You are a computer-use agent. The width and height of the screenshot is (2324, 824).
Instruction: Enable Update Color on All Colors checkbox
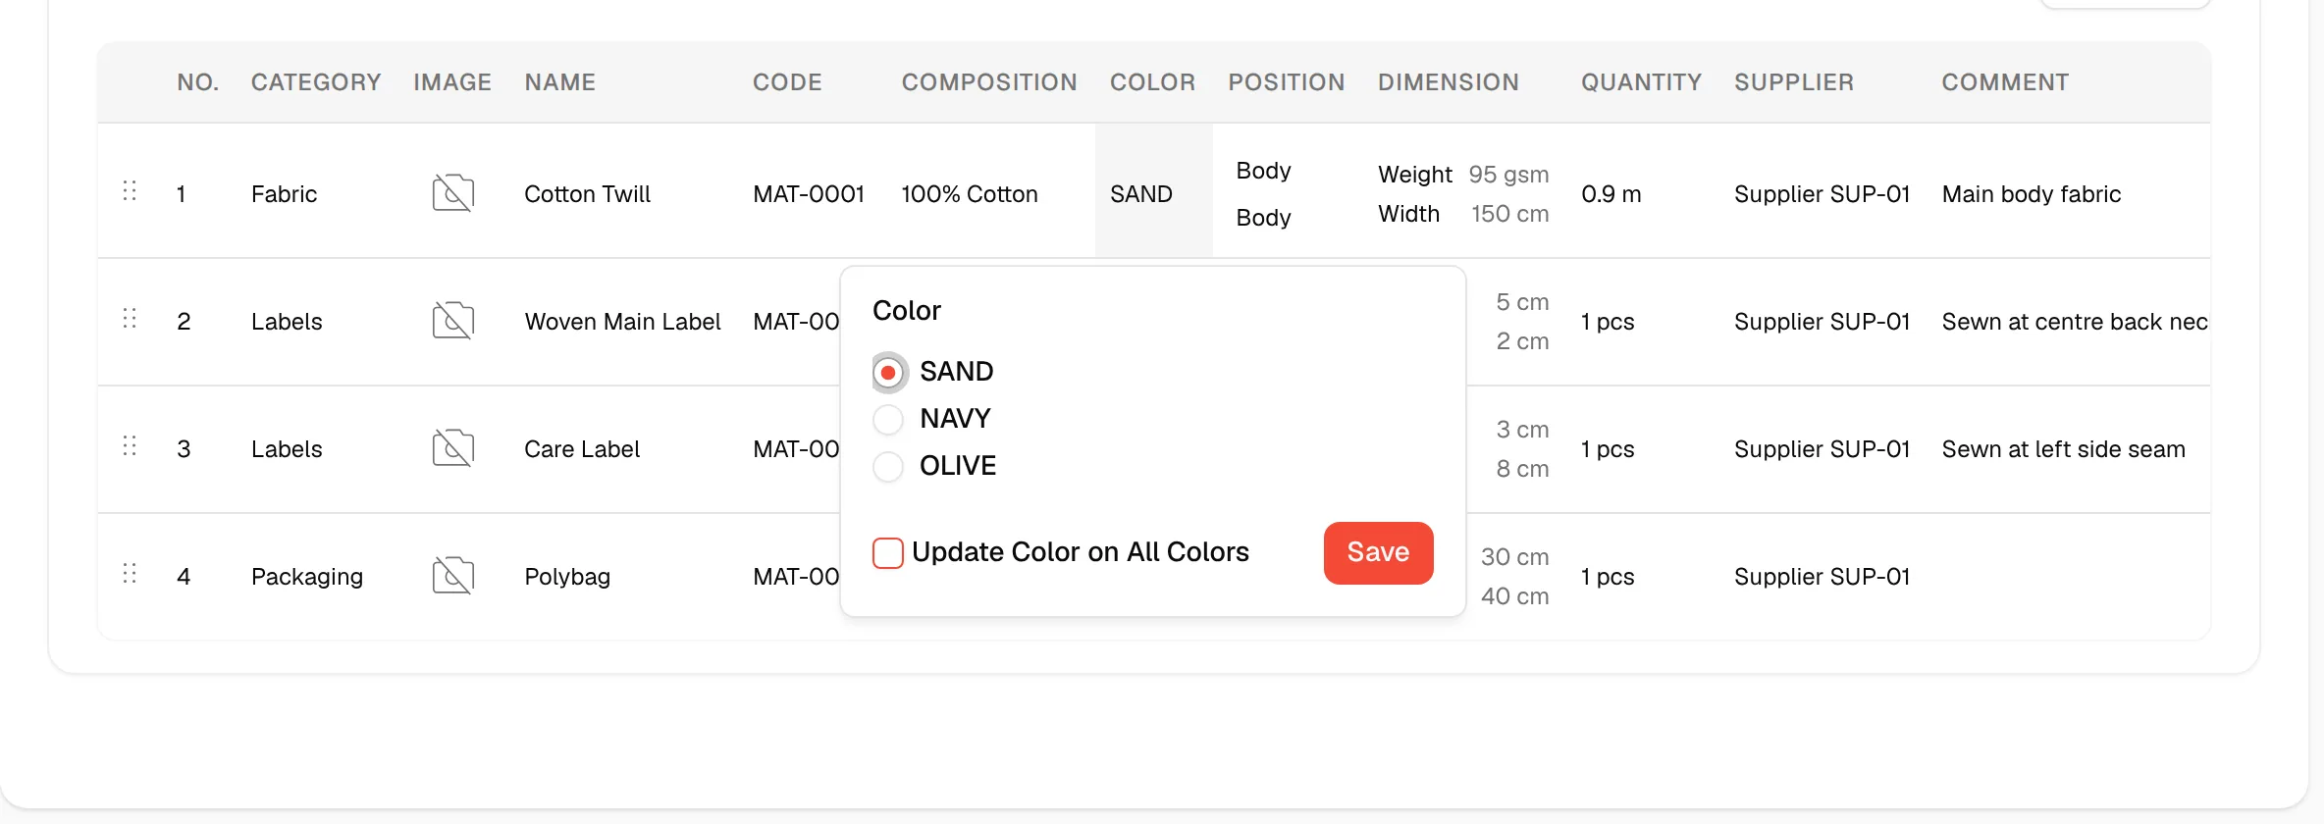(x=888, y=553)
